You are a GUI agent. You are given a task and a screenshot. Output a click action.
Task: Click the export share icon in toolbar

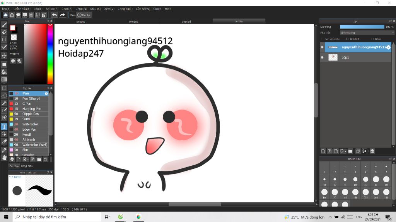12,15
